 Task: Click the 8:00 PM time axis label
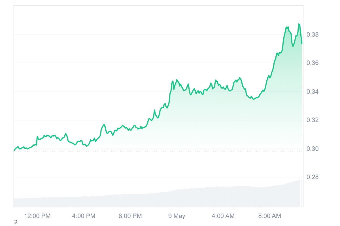coord(130,216)
